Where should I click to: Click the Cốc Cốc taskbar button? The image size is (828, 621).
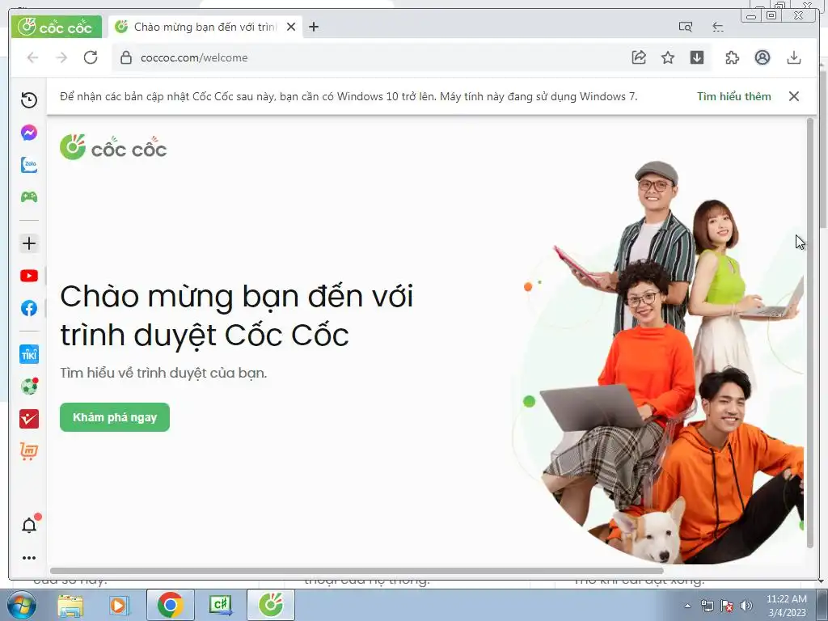[271, 606]
